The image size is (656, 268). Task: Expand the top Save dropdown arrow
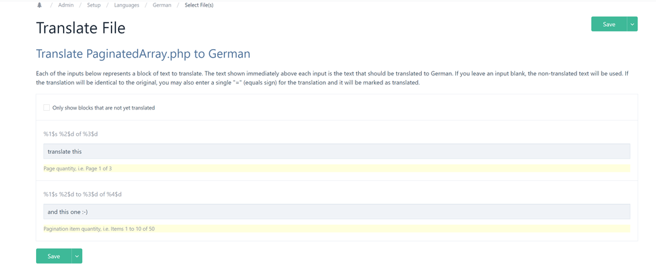[632, 24]
